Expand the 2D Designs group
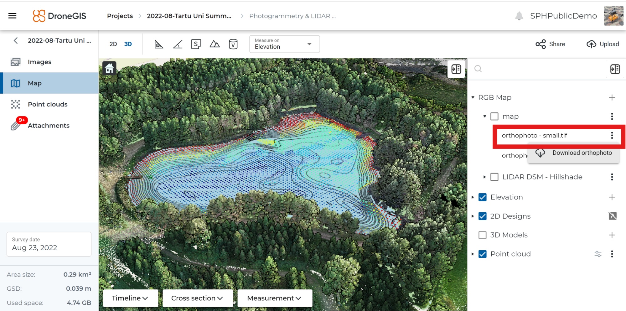The height and width of the screenshot is (311, 626). [473, 216]
